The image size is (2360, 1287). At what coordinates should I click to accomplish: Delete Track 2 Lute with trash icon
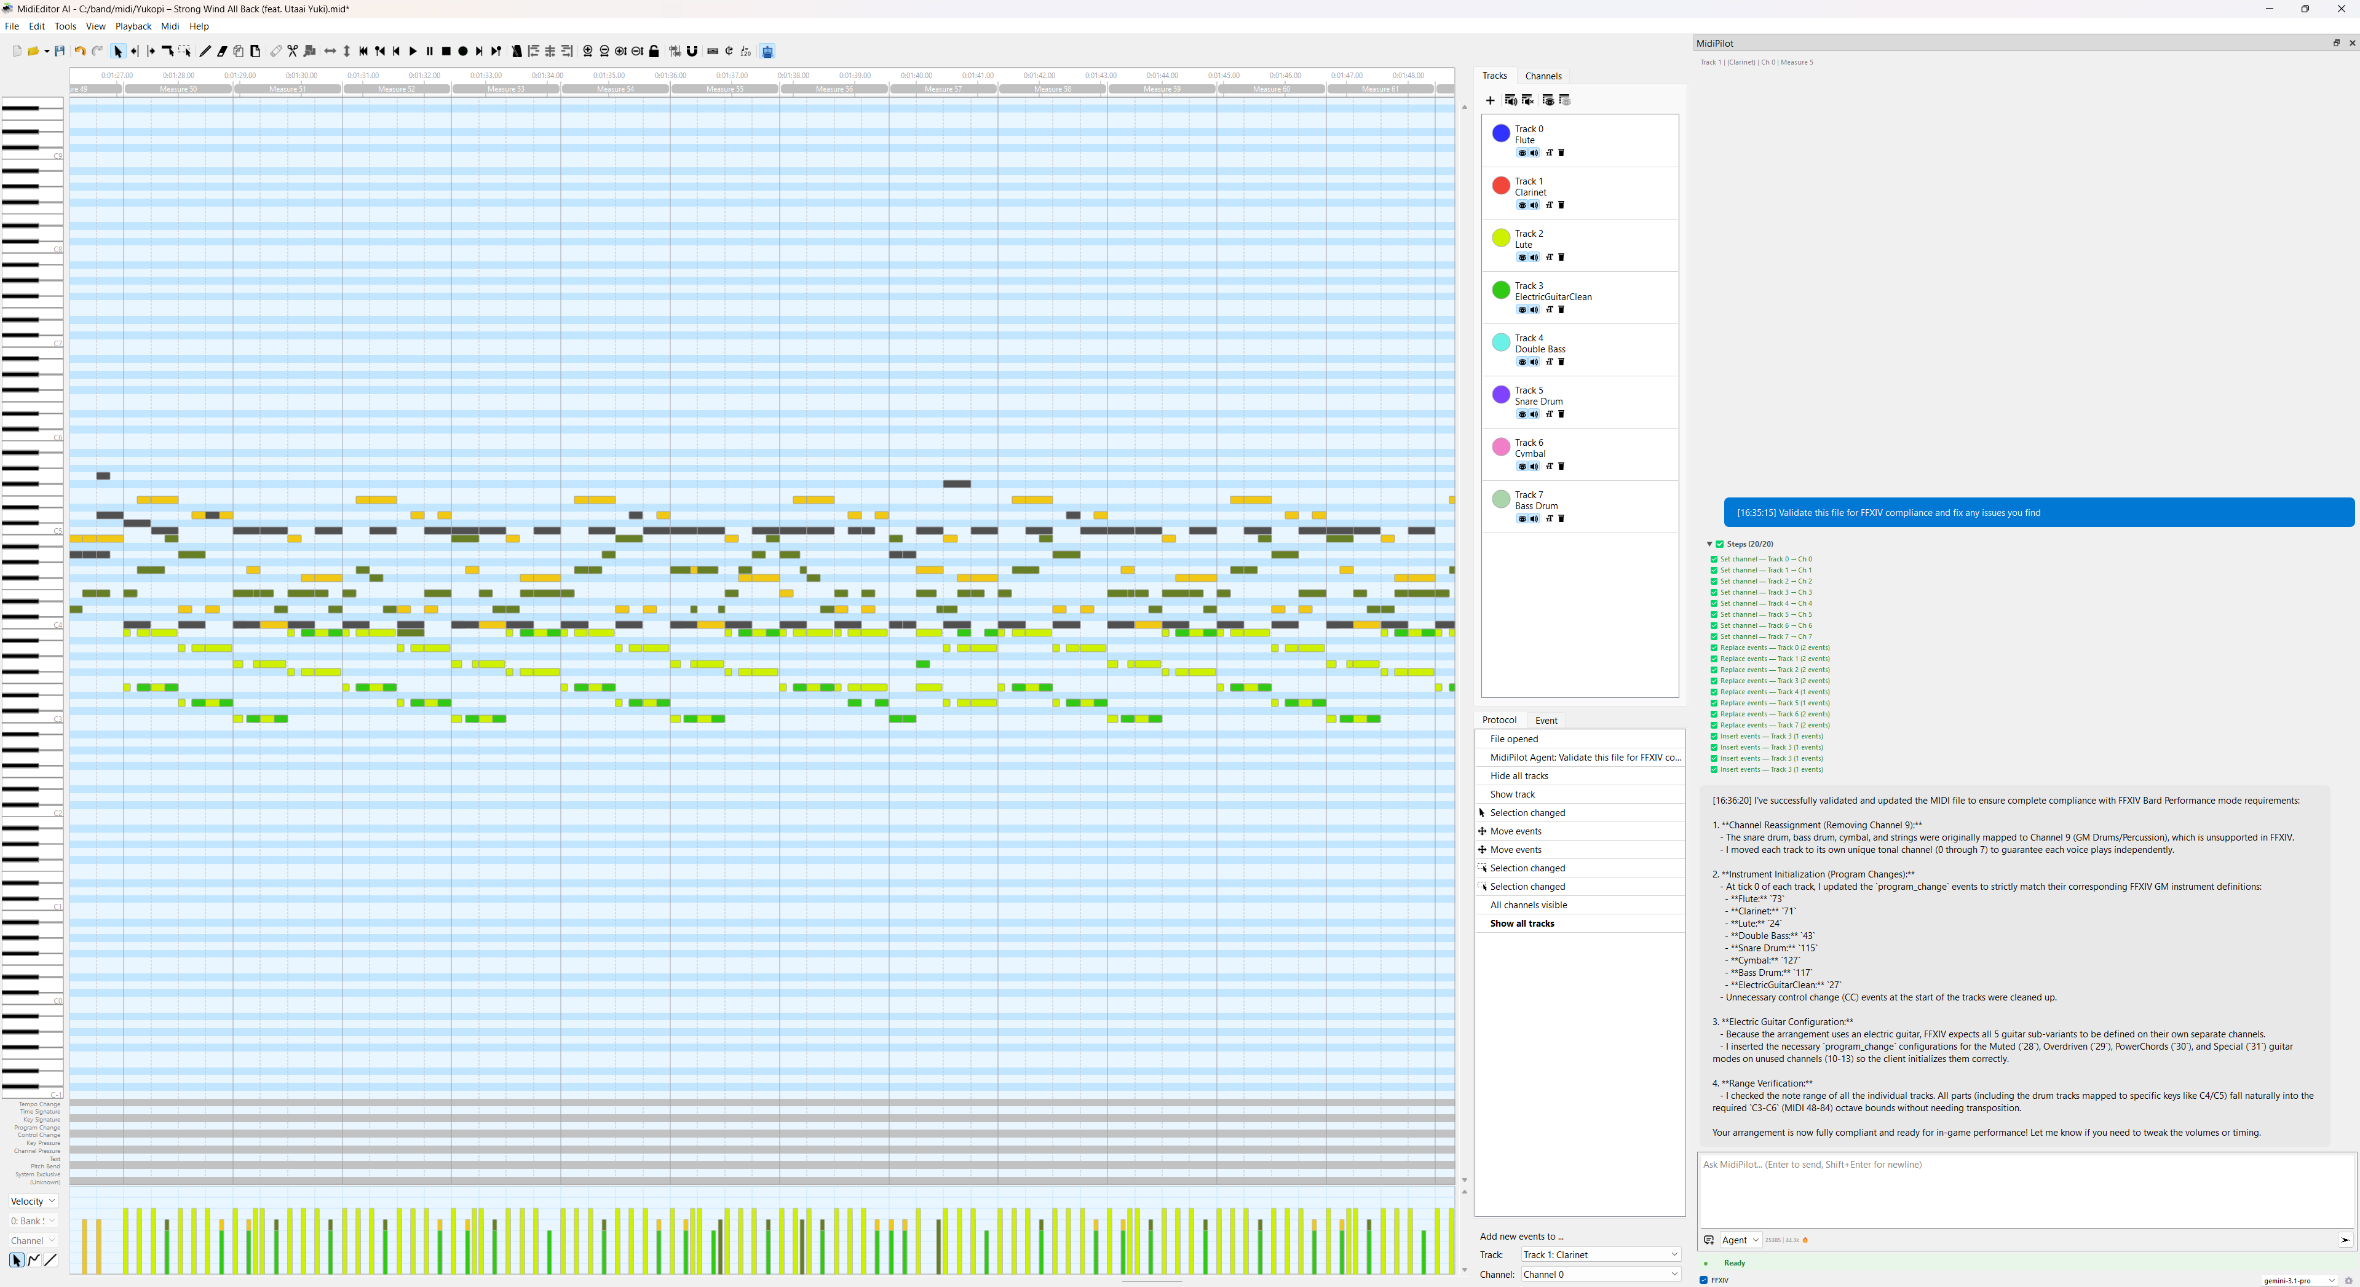click(x=1561, y=258)
